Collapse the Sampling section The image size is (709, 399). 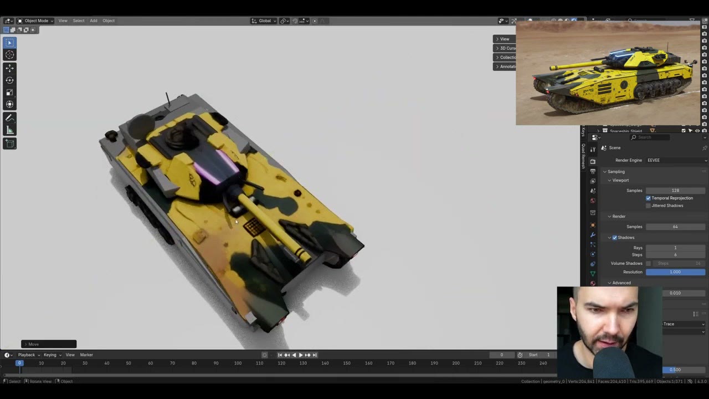point(615,172)
